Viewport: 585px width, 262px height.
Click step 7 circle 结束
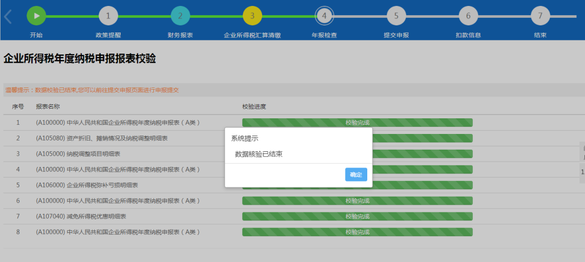[x=540, y=16]
